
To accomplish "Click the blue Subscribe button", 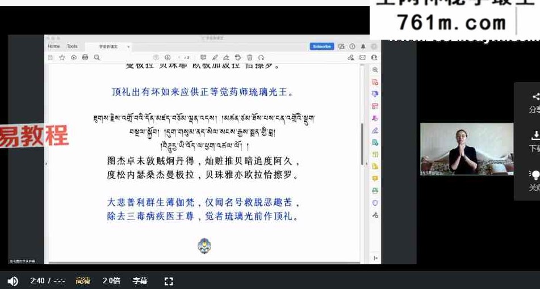I will coord(321,46).
